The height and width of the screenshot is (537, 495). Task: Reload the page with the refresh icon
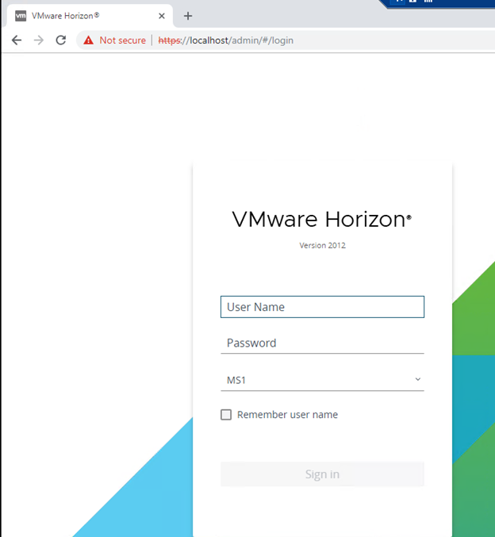(x=61, y=40)
